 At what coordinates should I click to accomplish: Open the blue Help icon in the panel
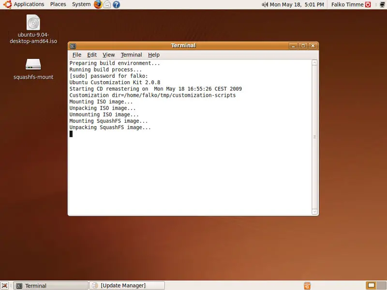116,4
